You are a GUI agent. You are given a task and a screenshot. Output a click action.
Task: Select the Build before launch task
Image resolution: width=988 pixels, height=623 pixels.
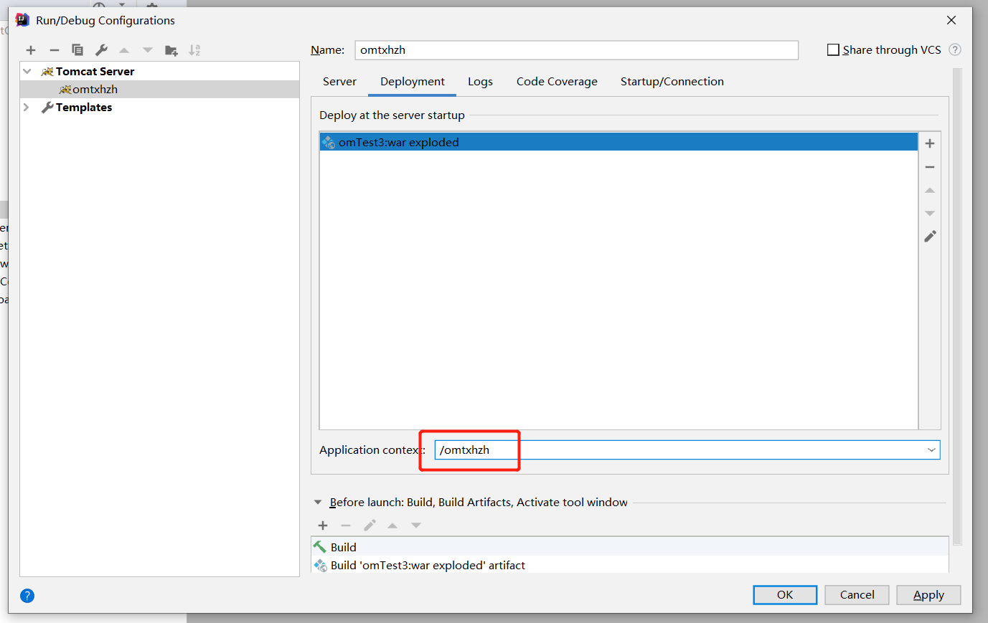(x=629, y=547)
